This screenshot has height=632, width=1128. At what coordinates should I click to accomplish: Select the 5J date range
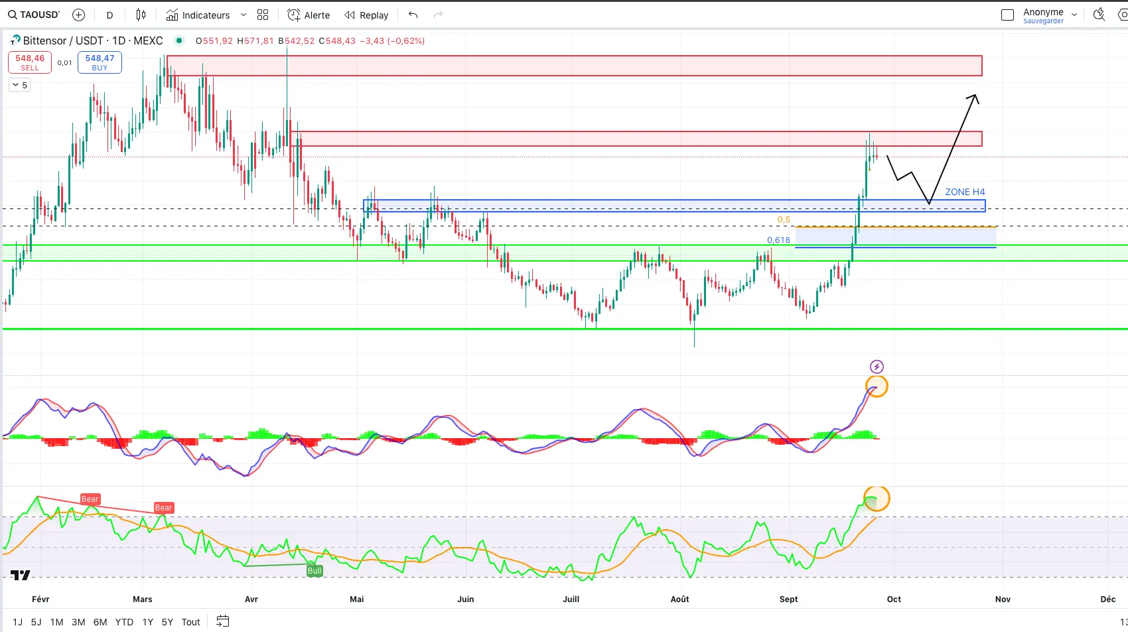(x=36, y=622)
